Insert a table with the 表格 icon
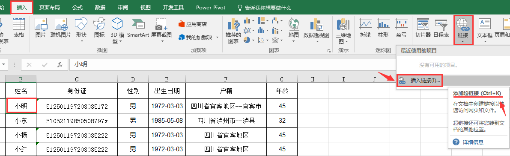 (18, 28)
